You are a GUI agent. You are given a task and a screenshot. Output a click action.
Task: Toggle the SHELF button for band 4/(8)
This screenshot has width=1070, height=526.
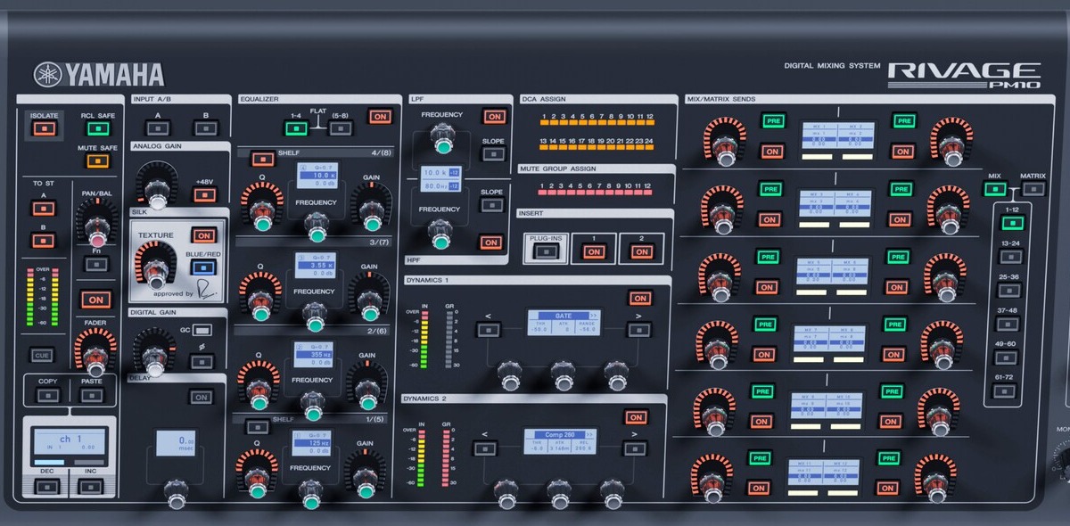(x=262, y=160)
